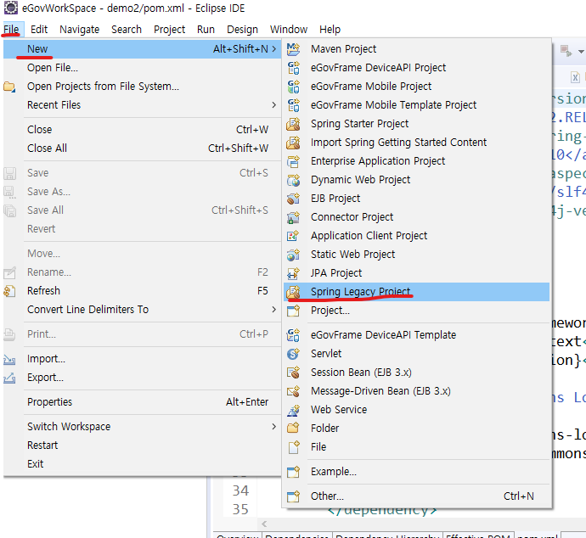The width and height of the screenshot is (586, 538).
Task: Click the new Folder icon
Action: tap(293, 429)
